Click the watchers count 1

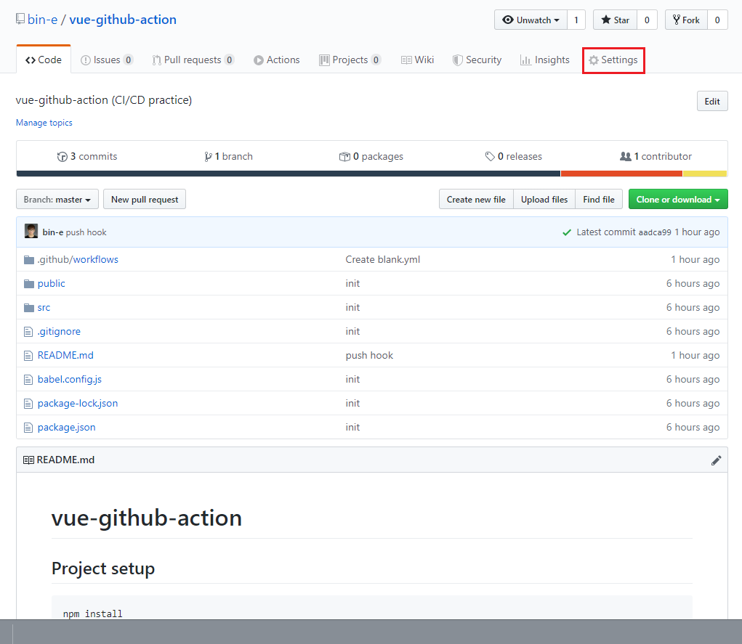[x=576, y=20]
